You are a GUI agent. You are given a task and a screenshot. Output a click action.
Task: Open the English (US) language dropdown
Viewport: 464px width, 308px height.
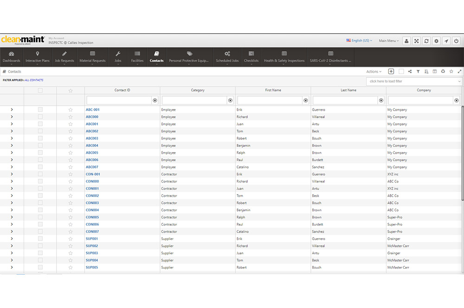[359, 40]
